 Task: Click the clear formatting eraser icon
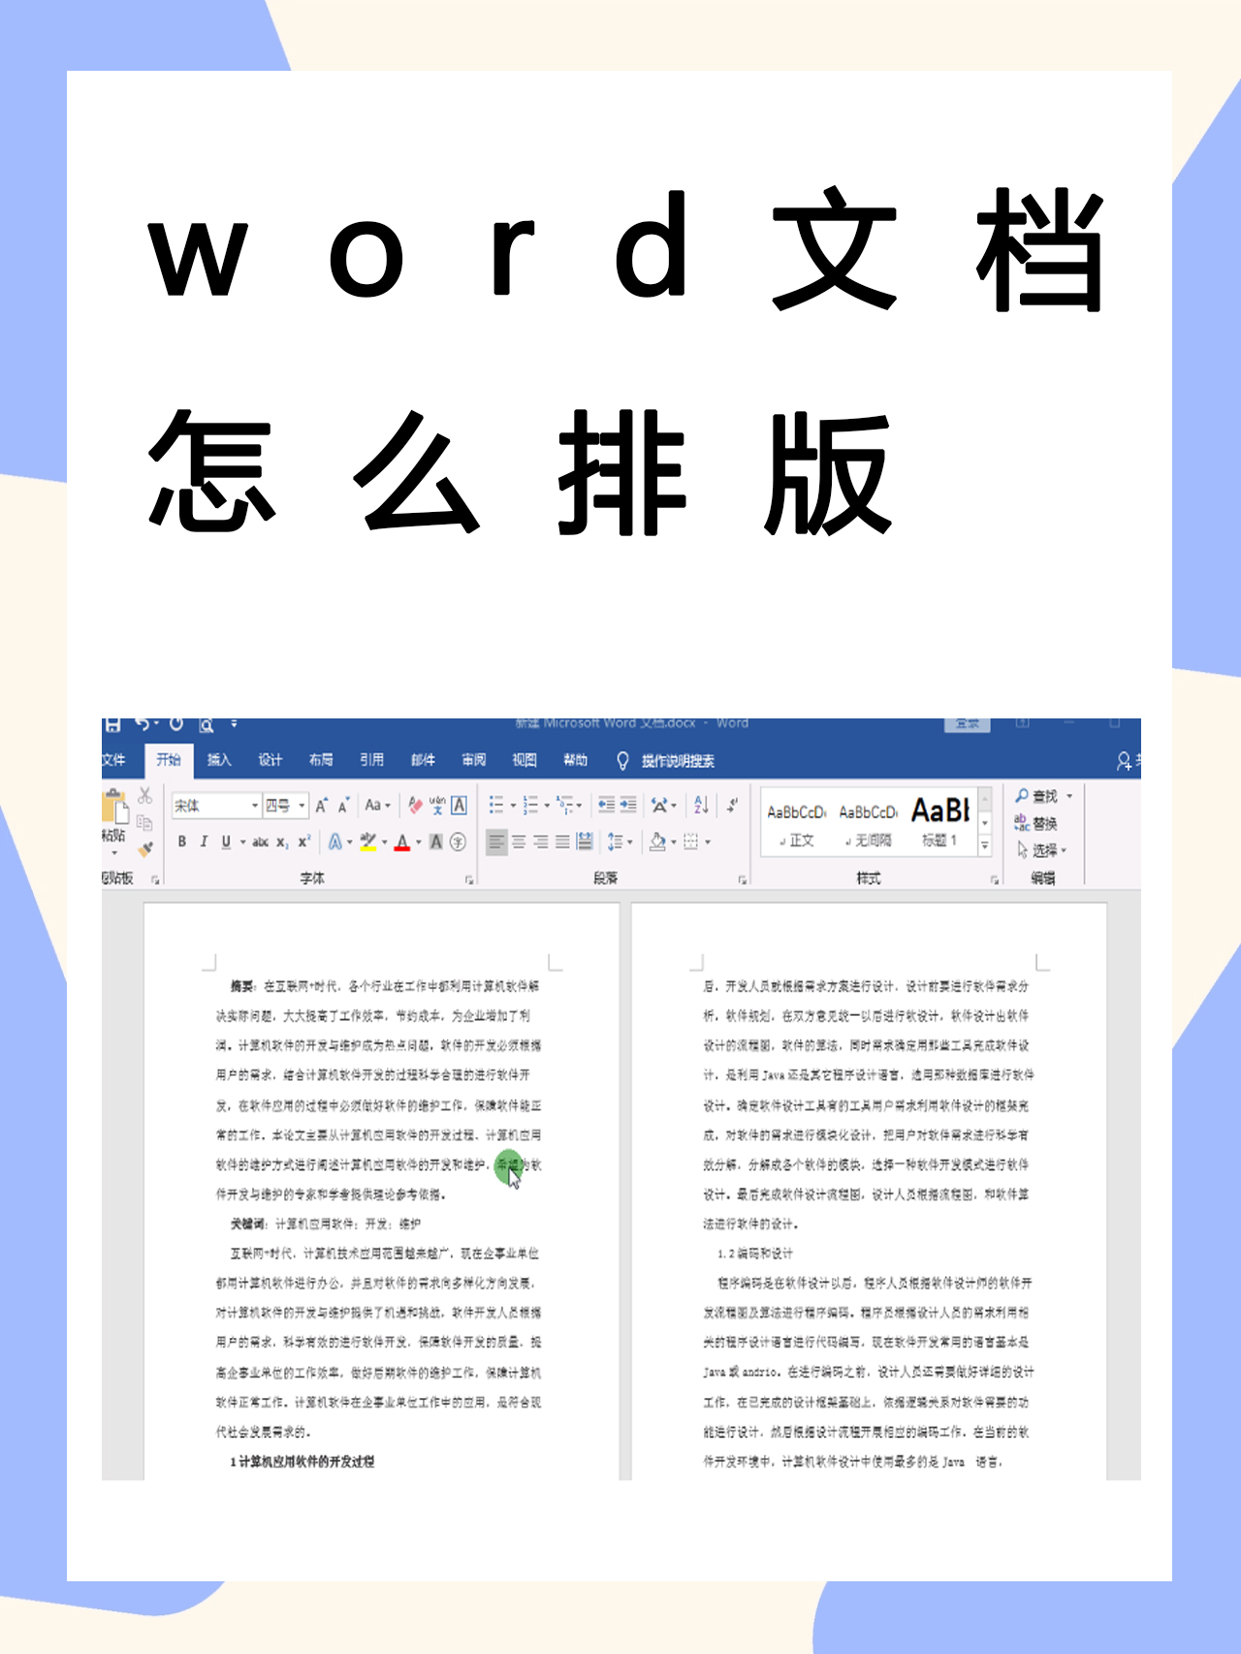pos(416,805)
